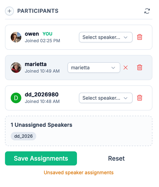
Task: Delete dd_2026980 with the trash icon
Action: click(139, 98)
